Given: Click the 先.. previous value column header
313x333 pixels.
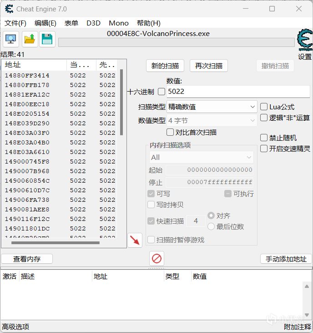Looking at the screenshot, I should click(106, 65).
